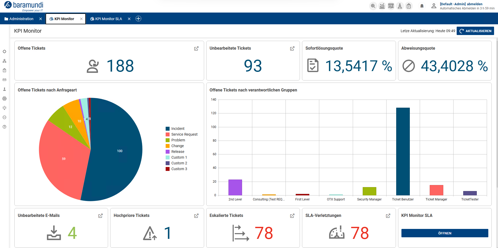
Task: Expand the SLA-Verletztungen widget
Action: click(388, 216)
